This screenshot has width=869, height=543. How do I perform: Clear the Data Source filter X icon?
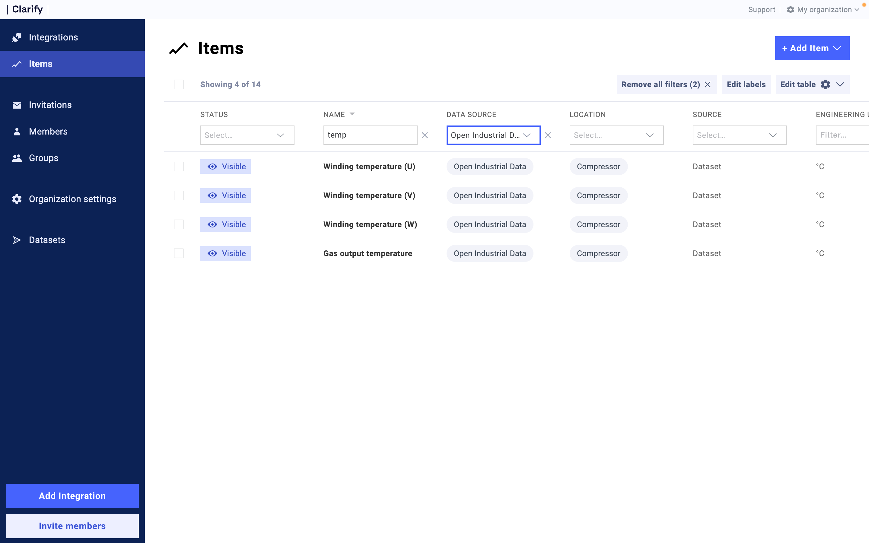[548, 135]
